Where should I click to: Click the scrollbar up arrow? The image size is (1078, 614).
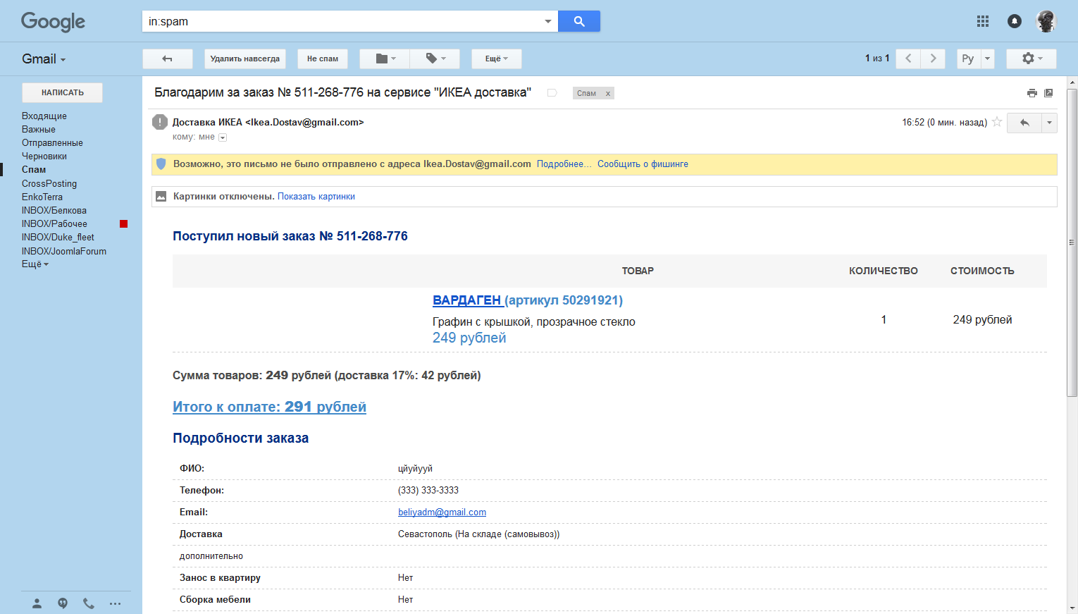(1072, 82)
